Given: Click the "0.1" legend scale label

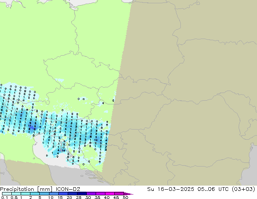Looking at the screenshot, I should (x=4, y=197).
